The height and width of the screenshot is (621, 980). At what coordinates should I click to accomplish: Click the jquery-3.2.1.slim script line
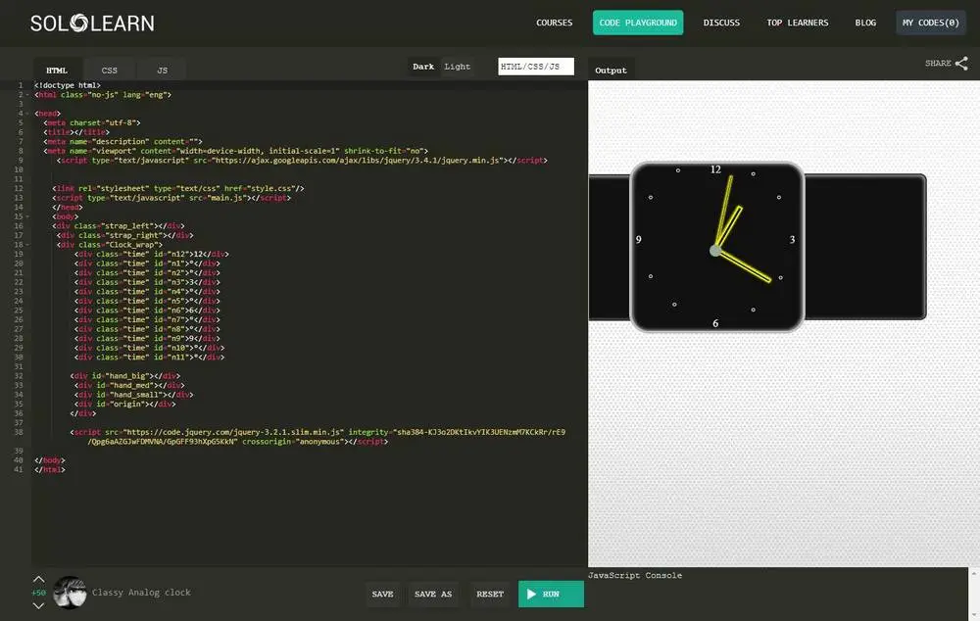point(318,437)
